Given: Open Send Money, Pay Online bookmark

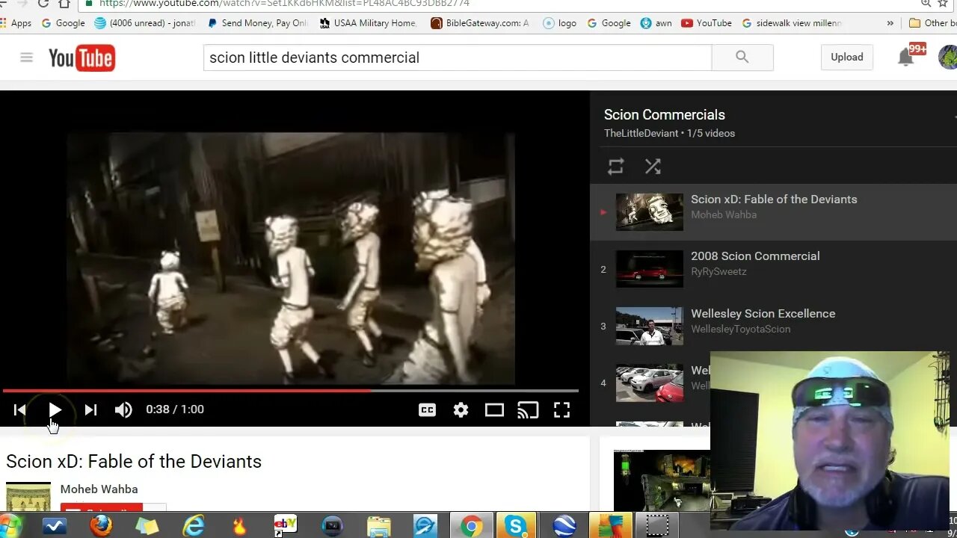Looking at the screenshot, I should point(257,23).
